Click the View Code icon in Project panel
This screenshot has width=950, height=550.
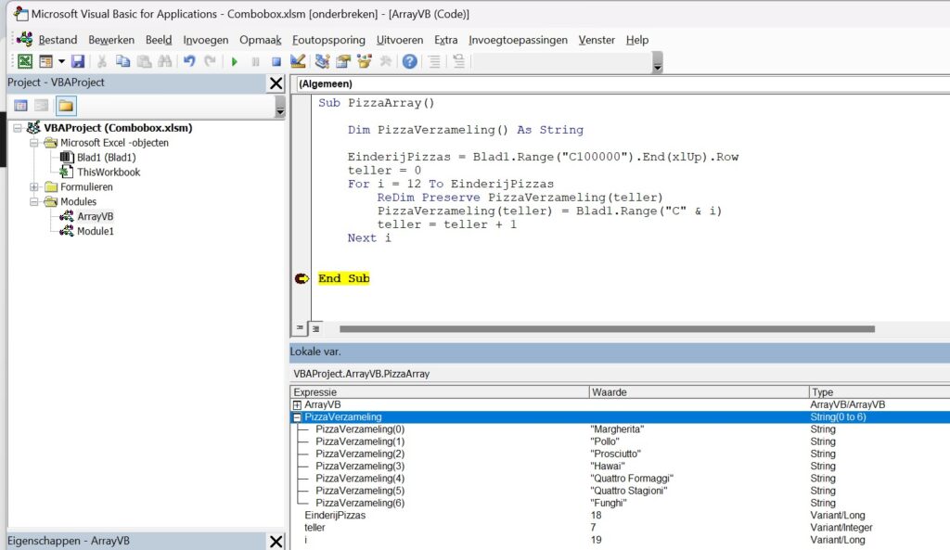click(20, 105)
